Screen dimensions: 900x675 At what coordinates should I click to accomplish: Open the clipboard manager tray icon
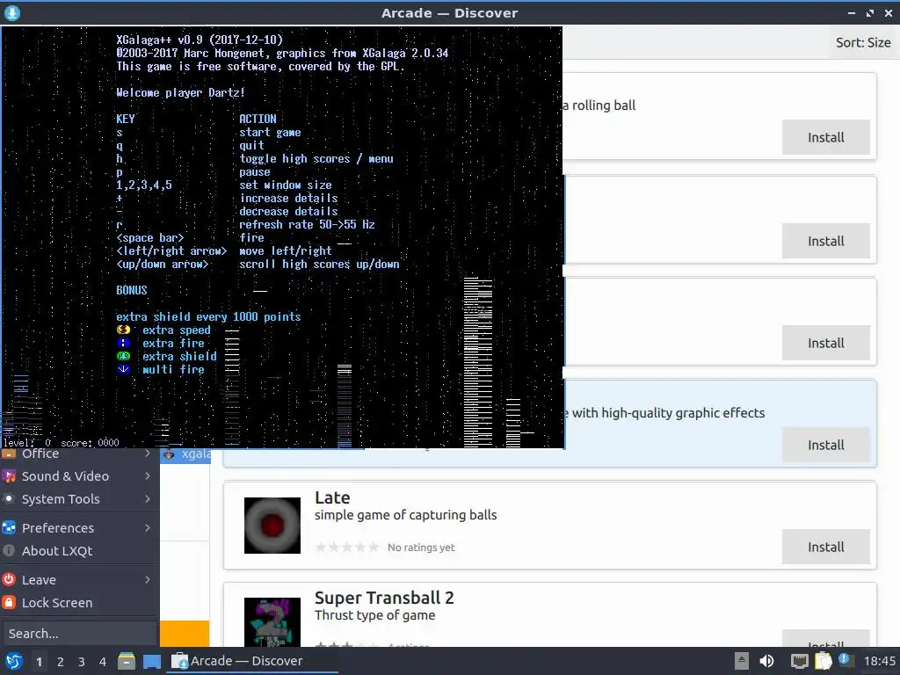coord(823,661)
